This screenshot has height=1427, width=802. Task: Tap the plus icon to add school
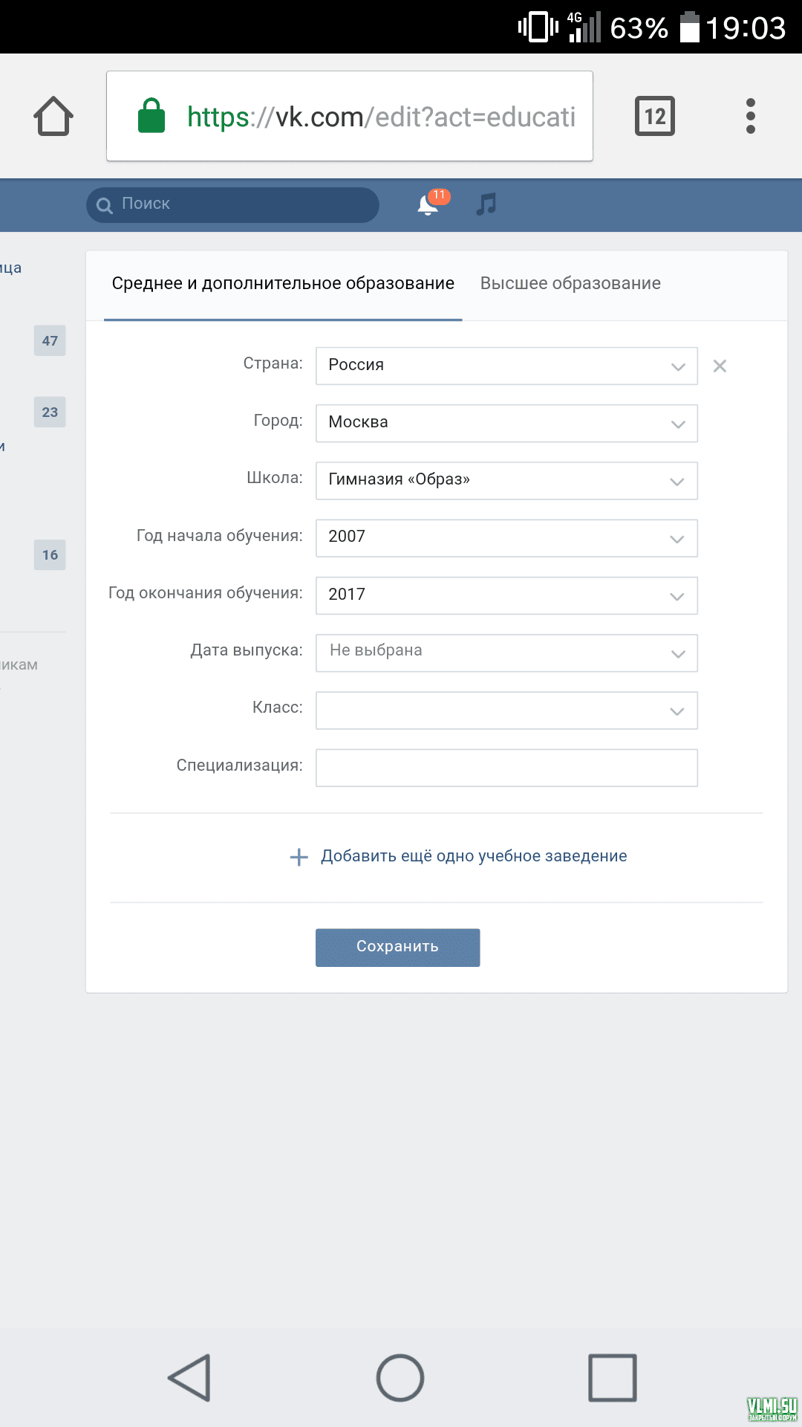coord(299,857)
